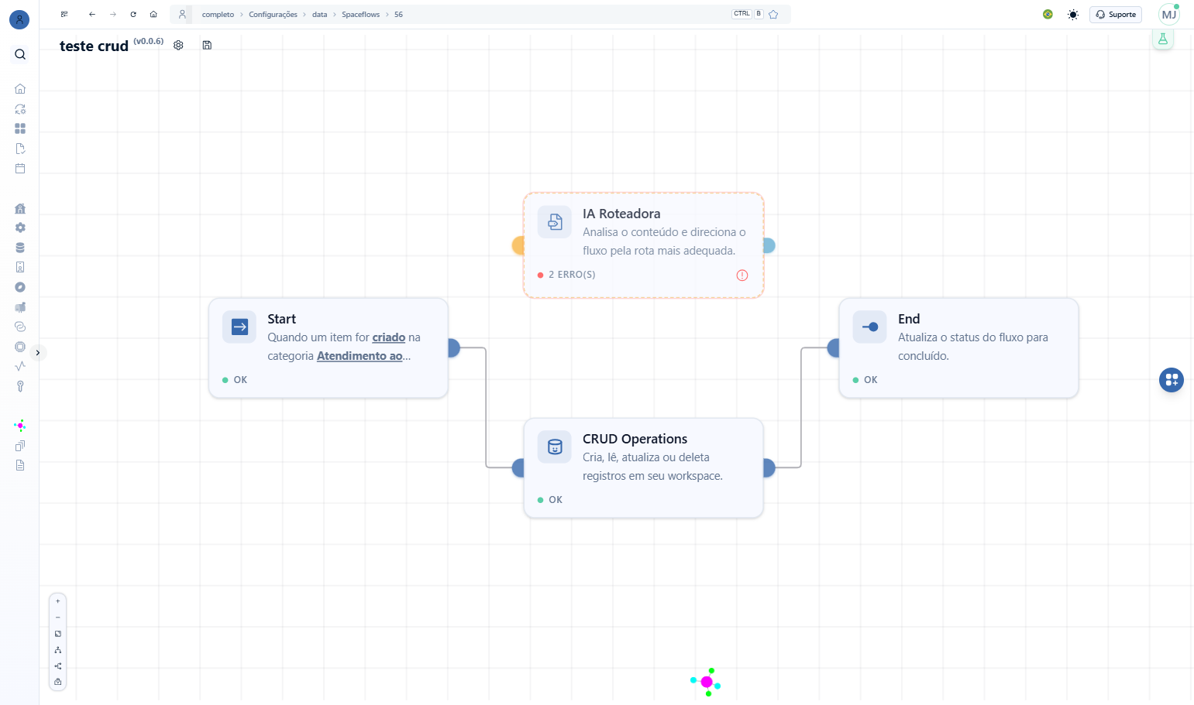Image resolution: width=1194 pixels, height=705 pixels.
Task: Favorite this page with the star icon
Action: pyautogui.click(x=773, y=14)
